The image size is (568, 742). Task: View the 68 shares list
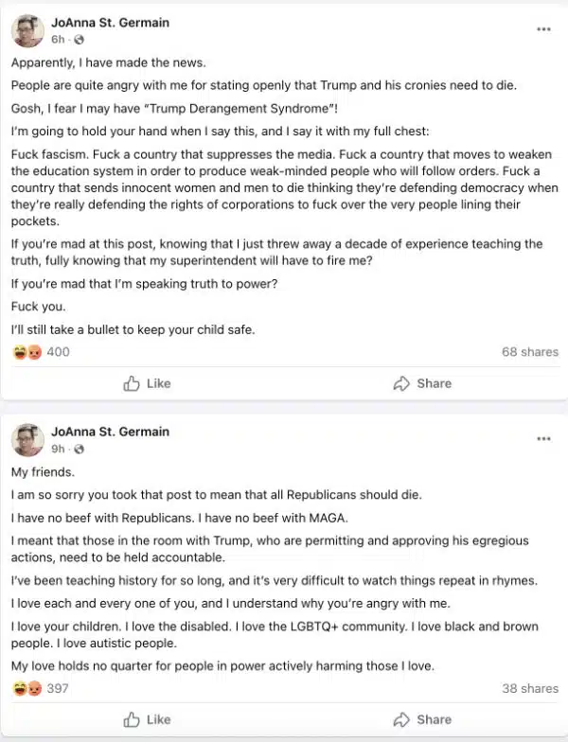(530, 352)
